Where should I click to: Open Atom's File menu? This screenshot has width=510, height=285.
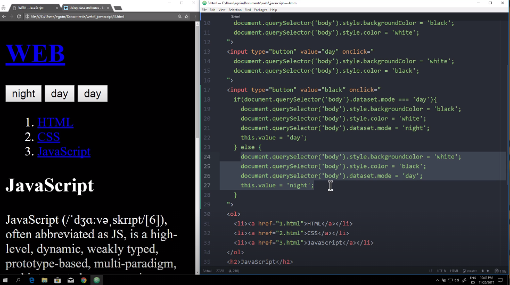coord(204,10)
